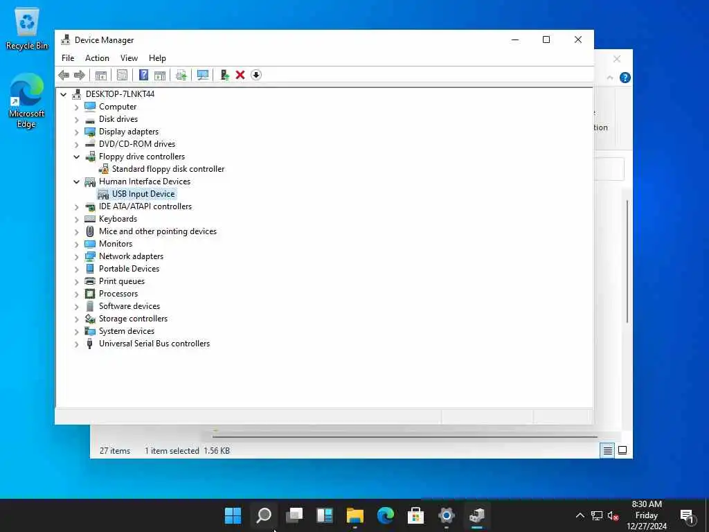Switch to details view in File Explorer status bar

point(607,450)
